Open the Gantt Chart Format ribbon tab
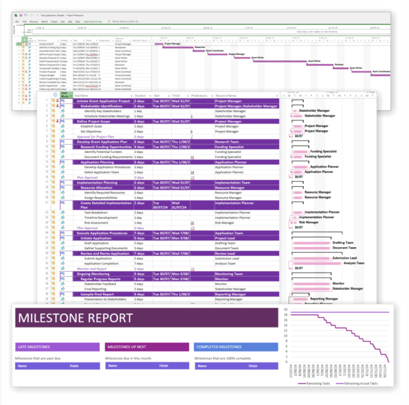This screenshot has width=409, height=405. pos(93,21)
